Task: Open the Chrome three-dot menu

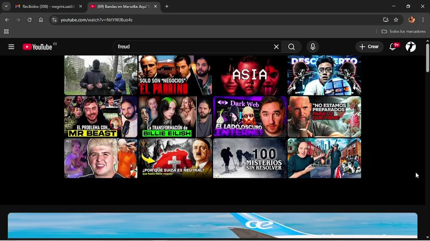Action: click(x=424, y=20)
